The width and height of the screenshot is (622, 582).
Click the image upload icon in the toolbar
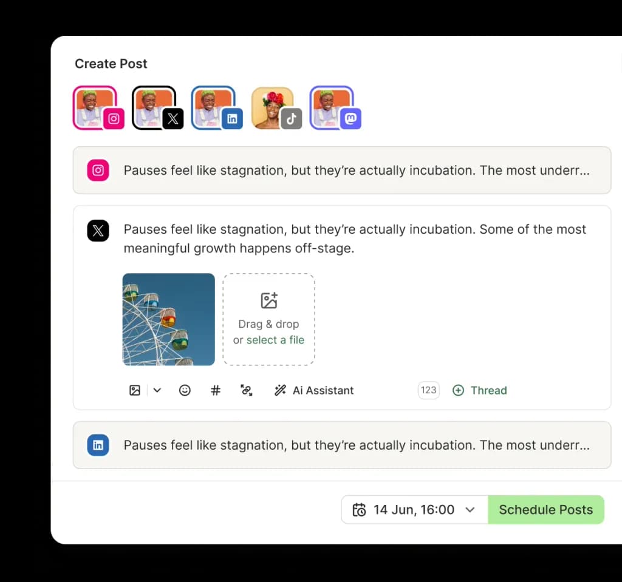[134, 390]
